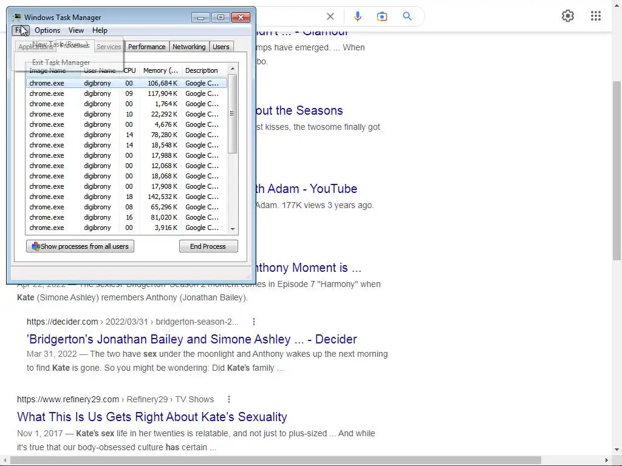
Task: Click the Task Manager window resize grip
Action: [248, 276]
